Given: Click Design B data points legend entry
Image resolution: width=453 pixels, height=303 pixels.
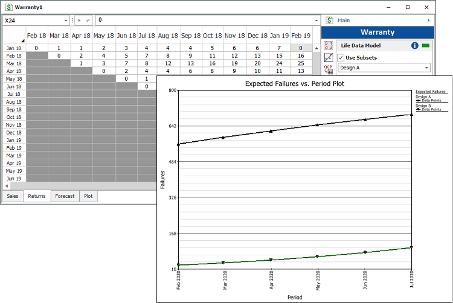Looking at the screenshot, I should pos(431,109).
